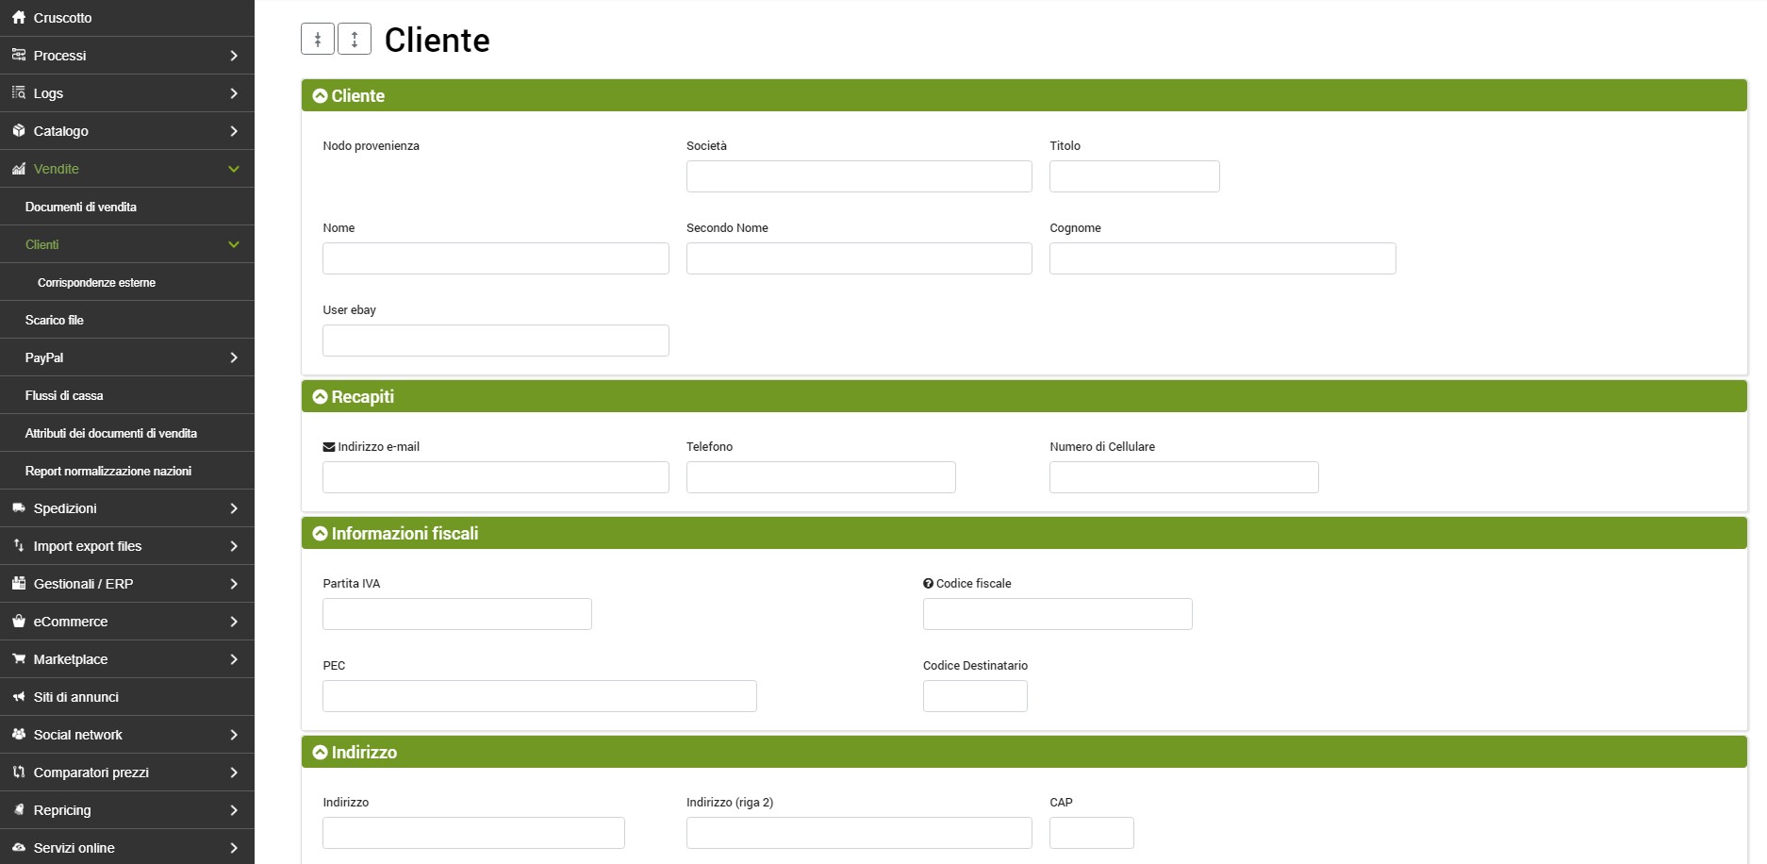Click the Codice fiscale help icon

pos(928,584)
